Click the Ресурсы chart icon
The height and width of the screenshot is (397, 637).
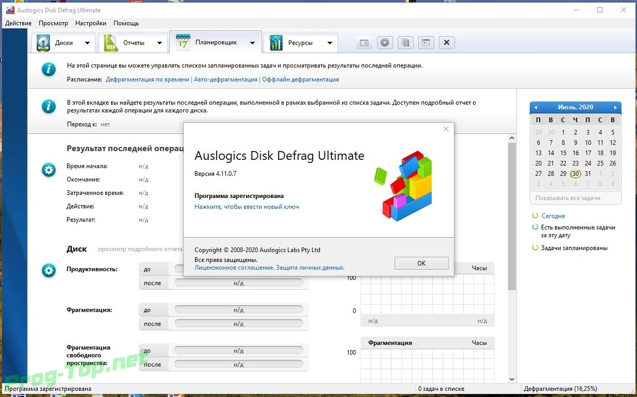point(276,42)
